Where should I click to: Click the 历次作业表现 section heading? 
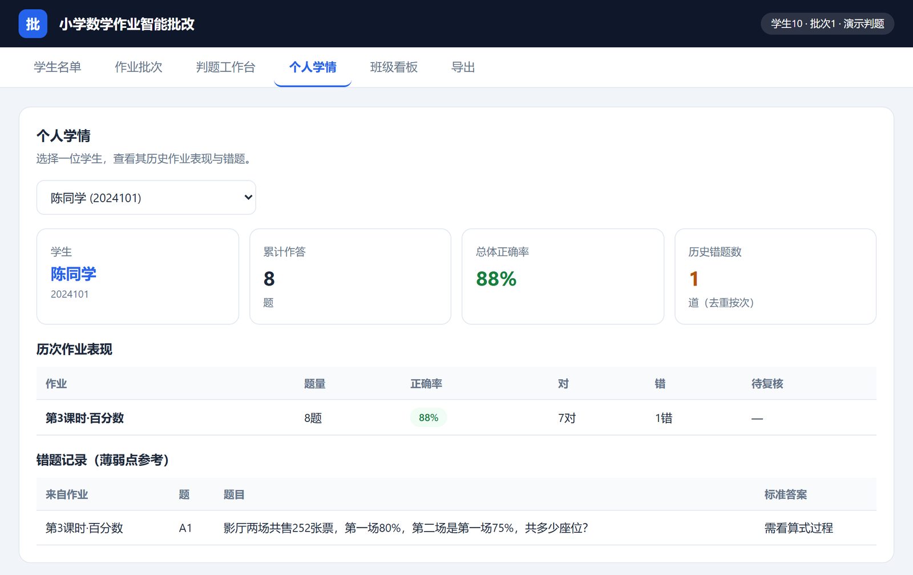[74, 349]
